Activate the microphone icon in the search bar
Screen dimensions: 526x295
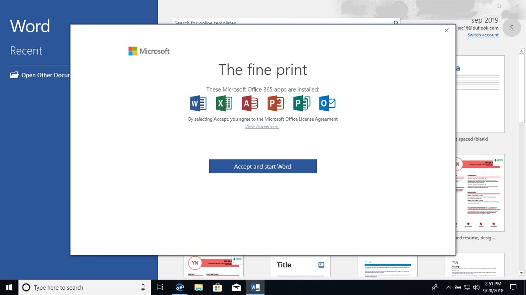click(142, 287)
